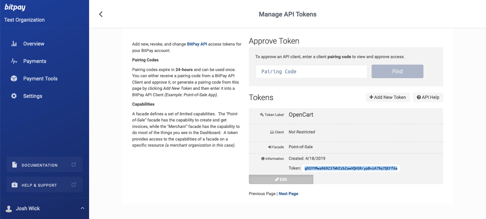This screenshot has width=486, height=219.
Task: Click the Overview bar chart icon
Action: (x=14, y=44)
